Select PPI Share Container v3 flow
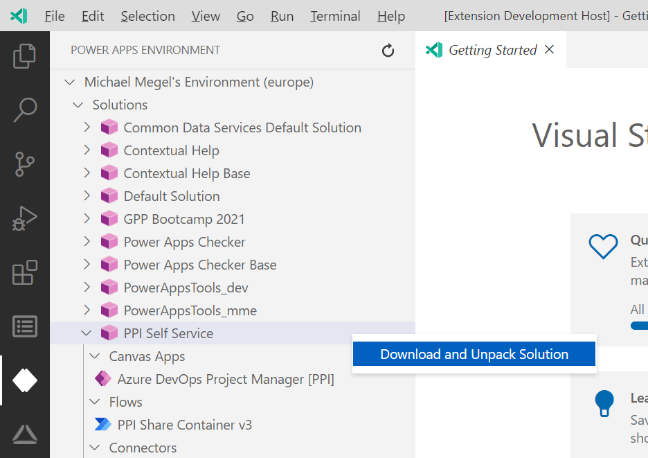The height and width of the screenshot is (458, 648). [x=185, y=425]
